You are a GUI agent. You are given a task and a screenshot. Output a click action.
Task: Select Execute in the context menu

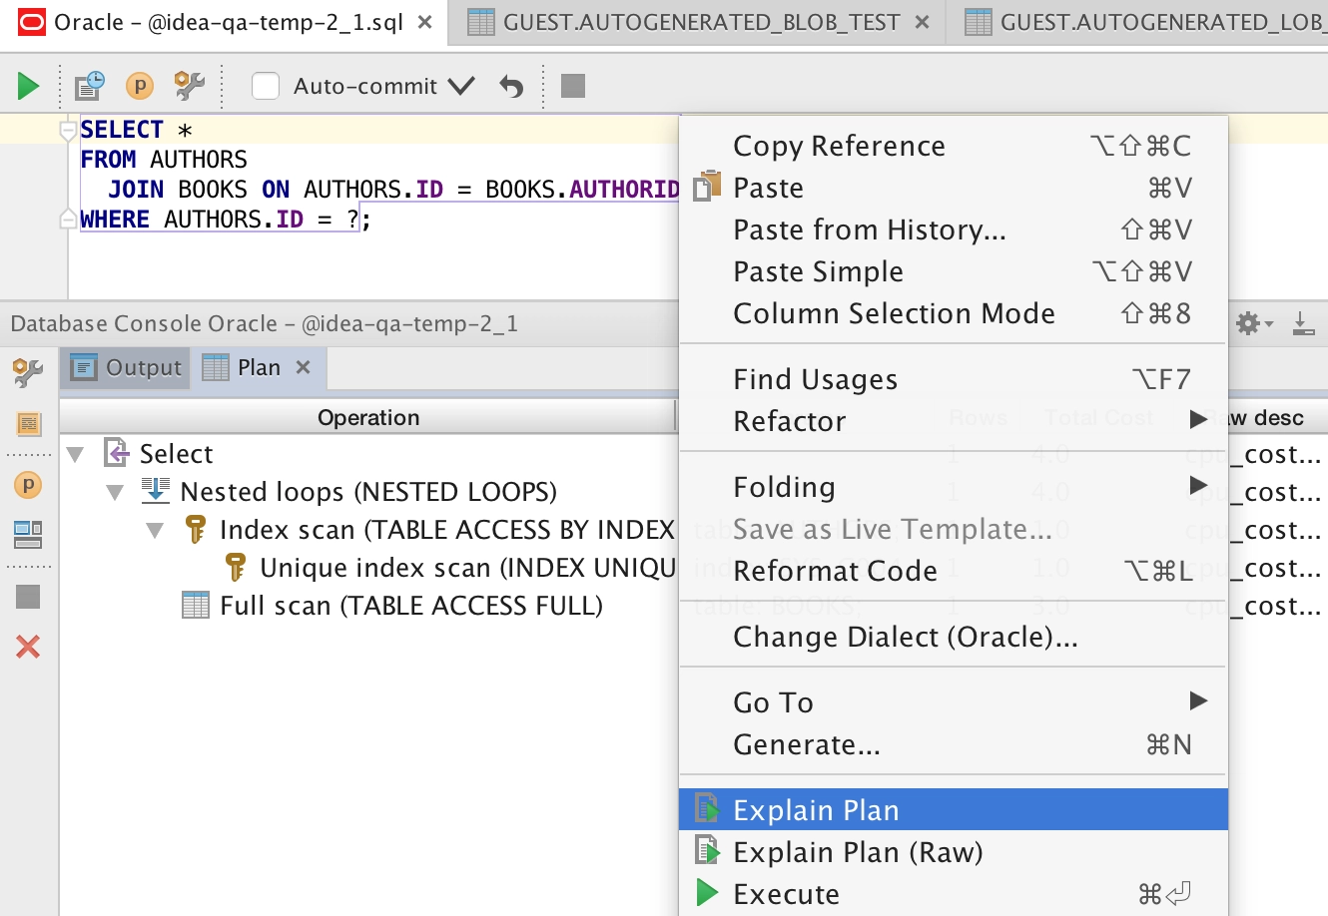[x=954, y=893]
